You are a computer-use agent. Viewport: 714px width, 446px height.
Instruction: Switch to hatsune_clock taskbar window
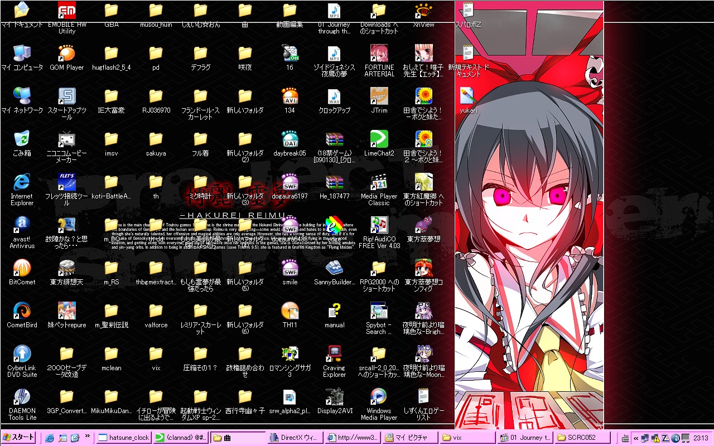[x=123, y=438]
